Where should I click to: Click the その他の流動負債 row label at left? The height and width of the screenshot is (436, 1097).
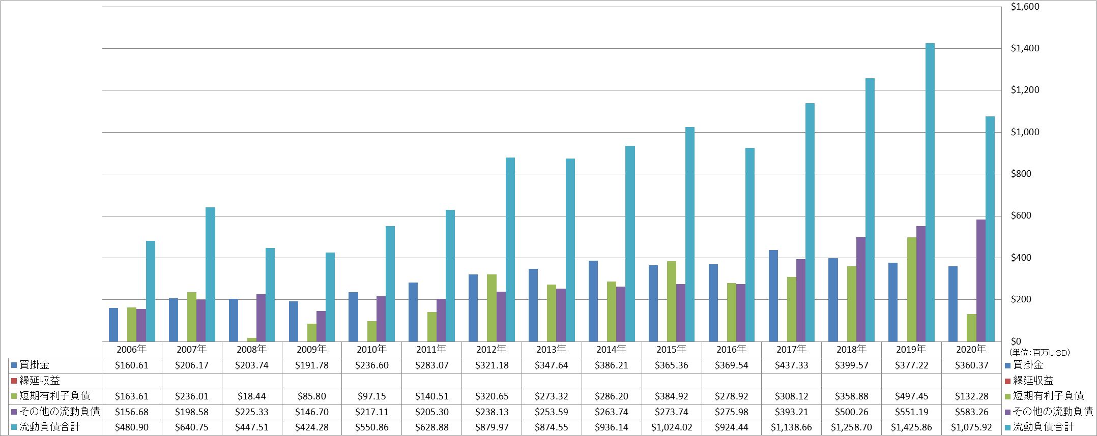click(60, 412)
